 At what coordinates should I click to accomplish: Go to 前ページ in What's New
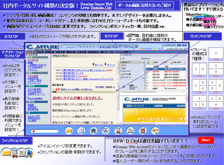[x=99, y=65]
